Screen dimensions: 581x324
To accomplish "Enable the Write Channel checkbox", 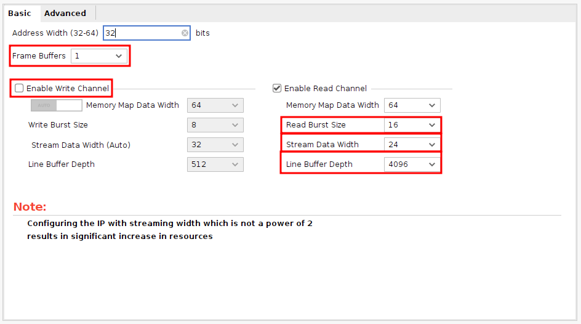I will [20, 89].
